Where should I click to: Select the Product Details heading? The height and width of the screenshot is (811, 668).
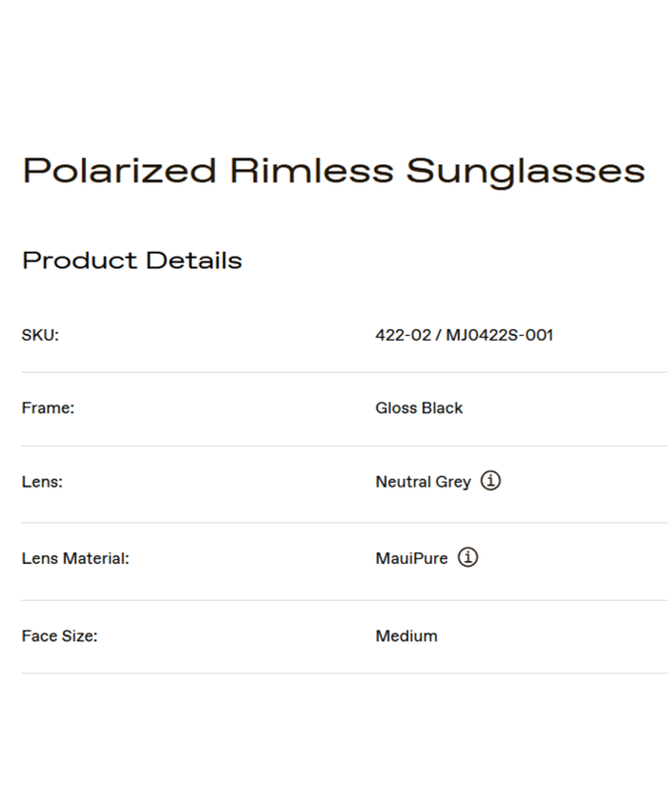pos(132,260)
